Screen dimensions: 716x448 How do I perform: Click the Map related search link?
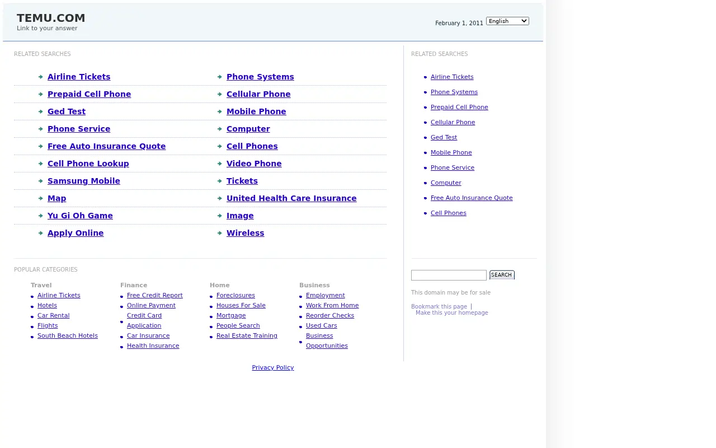point(57,198)
